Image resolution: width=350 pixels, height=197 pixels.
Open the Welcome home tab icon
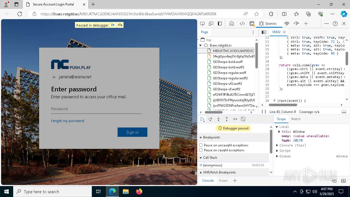232,24
